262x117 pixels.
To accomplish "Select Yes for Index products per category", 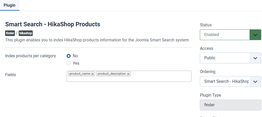I will [x=69, y=63].
